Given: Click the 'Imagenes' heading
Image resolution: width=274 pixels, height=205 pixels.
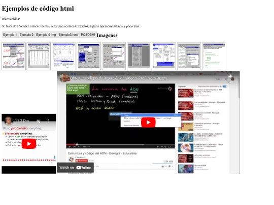Looking at the screenshot, I should point(107,35).
